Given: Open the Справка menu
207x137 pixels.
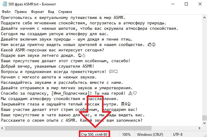Looking at the screenshot, I should [x=65, y=12].
